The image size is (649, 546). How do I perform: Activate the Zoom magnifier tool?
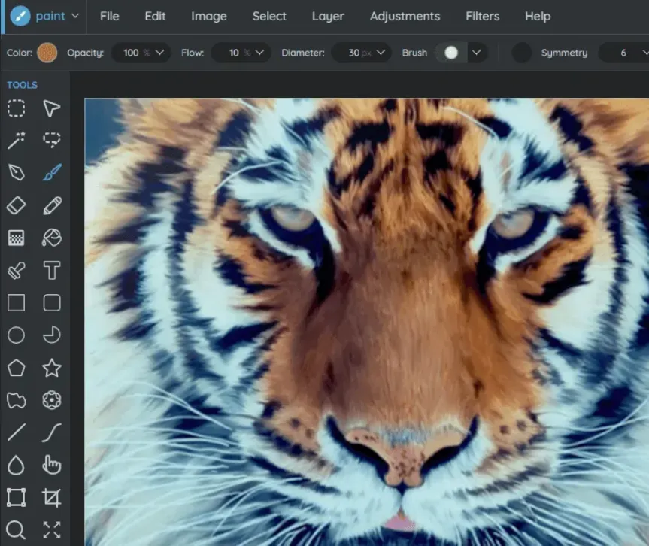click(x=16, y=529)
